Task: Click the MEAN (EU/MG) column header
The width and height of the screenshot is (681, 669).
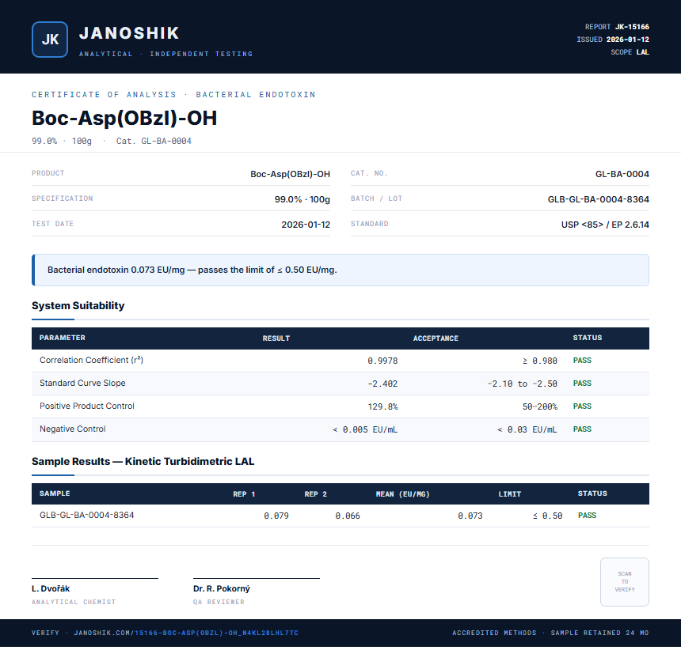Action: [x=402, y=493]
